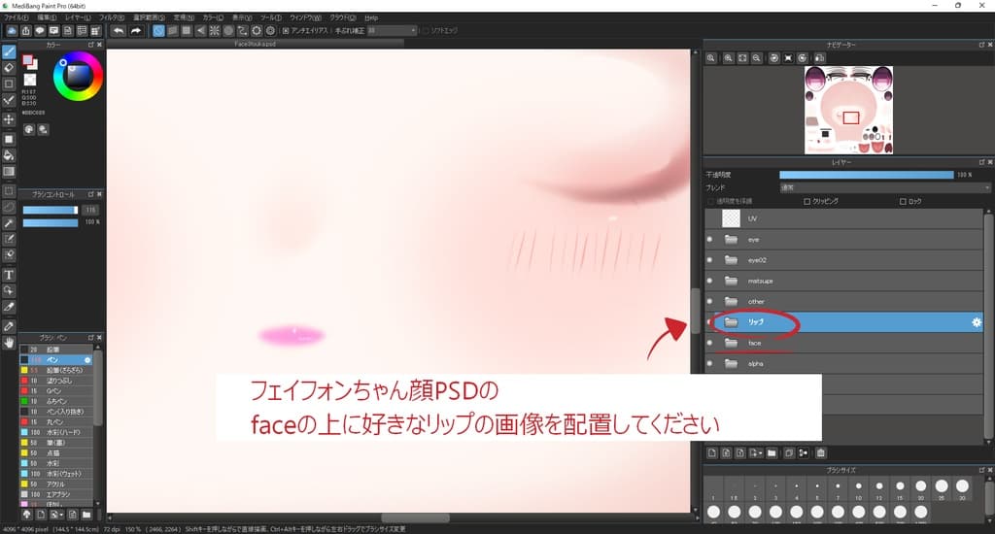Select the rectangular Select tool
This screenshot has width=995, height=534.
9,191
